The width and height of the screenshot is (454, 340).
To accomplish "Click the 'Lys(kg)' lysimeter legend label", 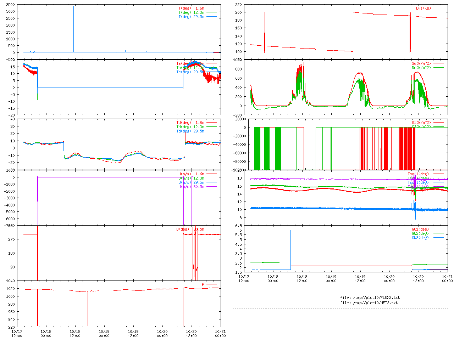I will pyautogui.click(x=423, y=8).
